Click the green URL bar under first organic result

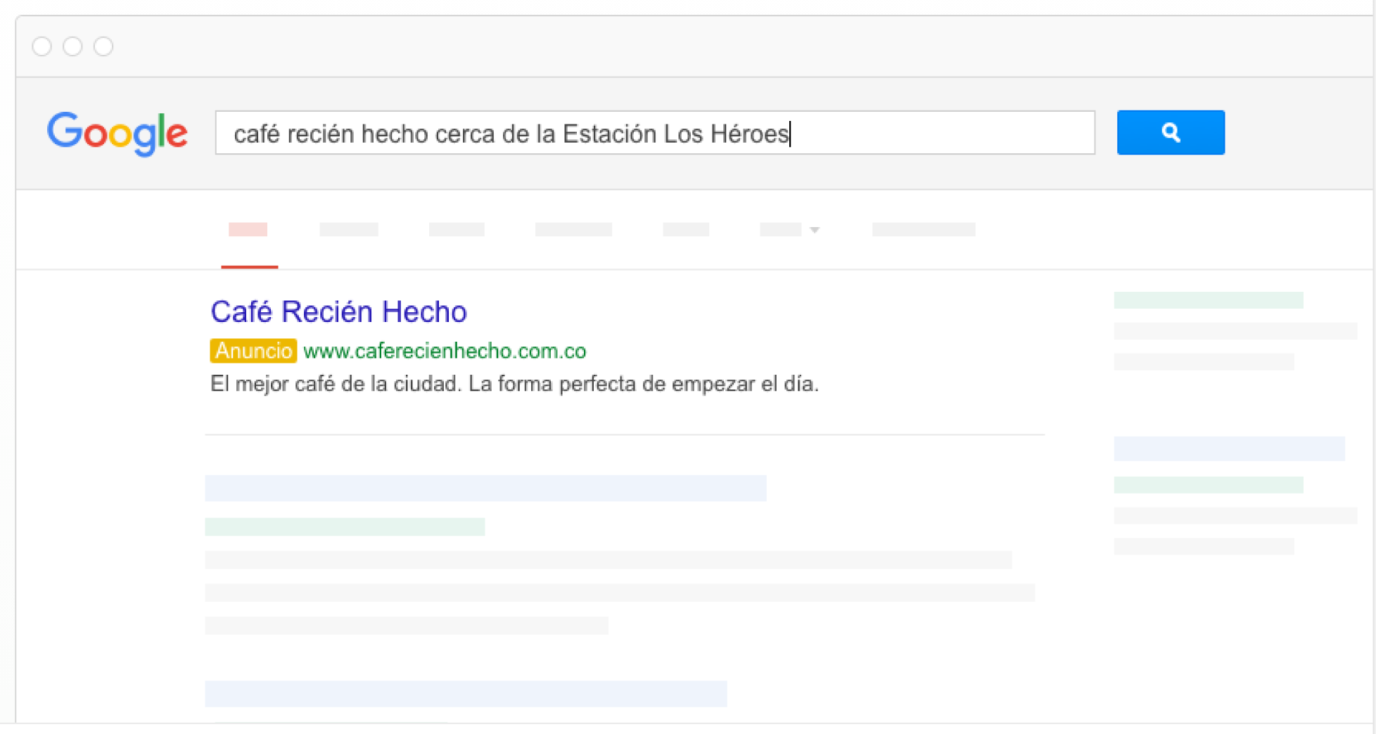345,527
